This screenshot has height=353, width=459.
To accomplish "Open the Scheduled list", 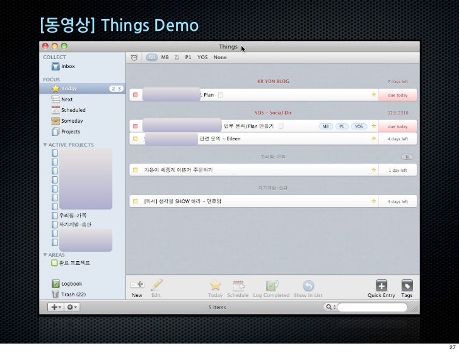I will pyautogui.click(x=69, y=110).
